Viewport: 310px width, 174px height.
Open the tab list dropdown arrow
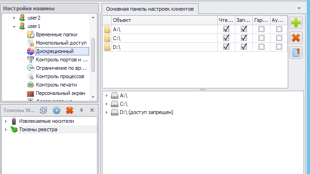coord(299,8)
